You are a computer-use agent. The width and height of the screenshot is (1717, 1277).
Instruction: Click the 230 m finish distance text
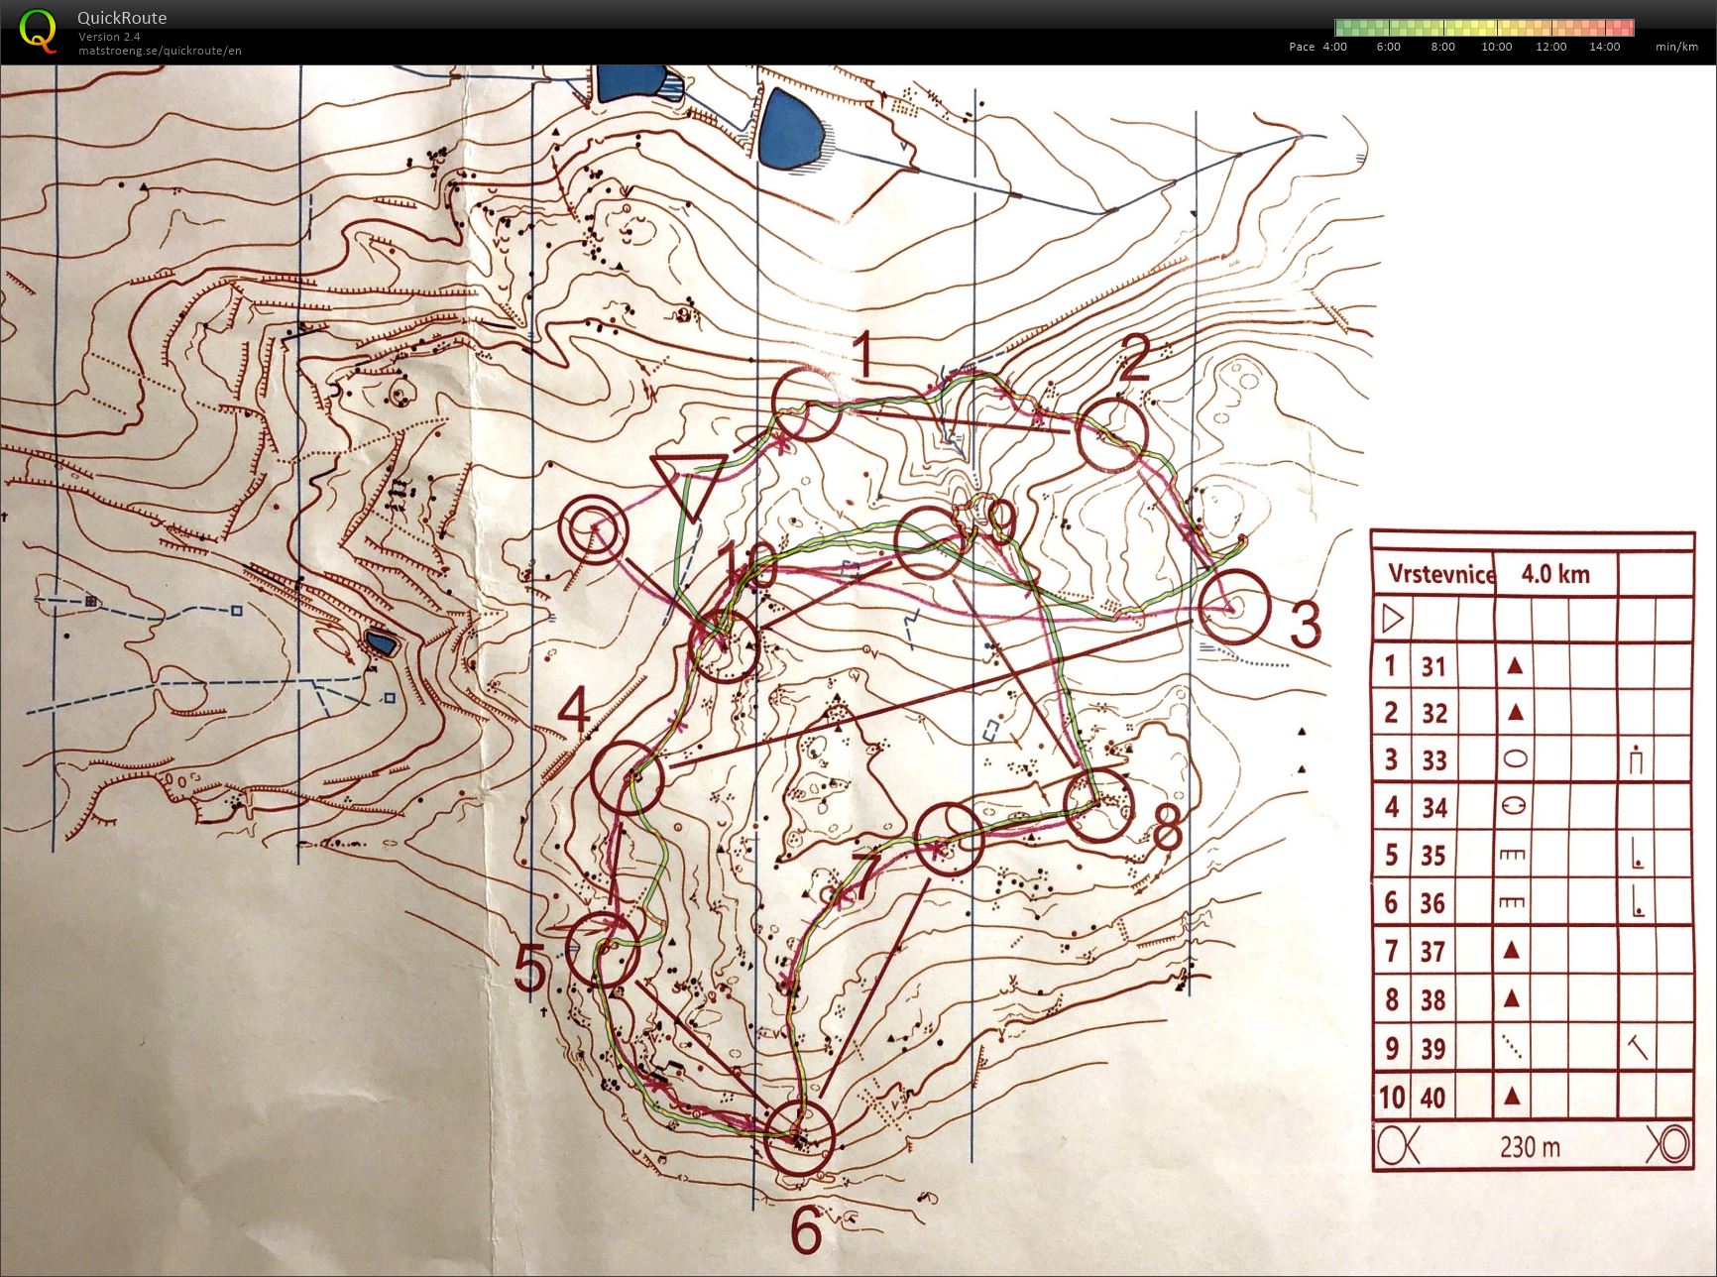(x=1530, y=1148)
